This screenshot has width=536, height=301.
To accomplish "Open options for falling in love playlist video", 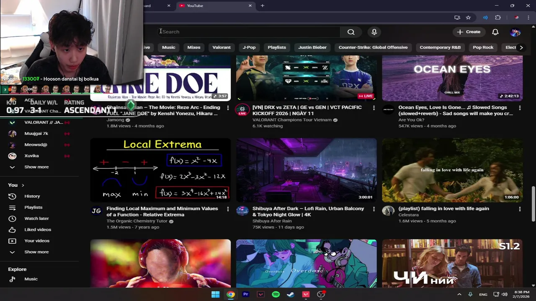I will tap(520, 209).
